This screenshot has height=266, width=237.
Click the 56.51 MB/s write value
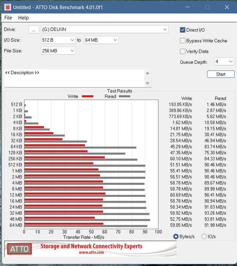tap(181, 177)
